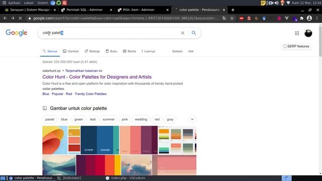This screenshot has width=322, height=181.
Task: Open the Wi-Fi network tray icon
Action: 288,3
